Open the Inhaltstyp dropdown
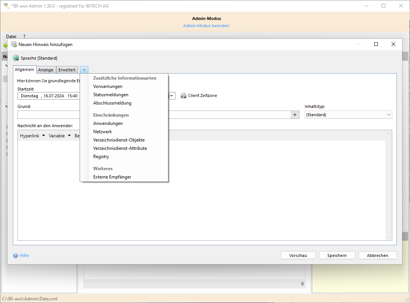Image resolution: width=410 pixels, height=303 pixels. coord(348,115)
